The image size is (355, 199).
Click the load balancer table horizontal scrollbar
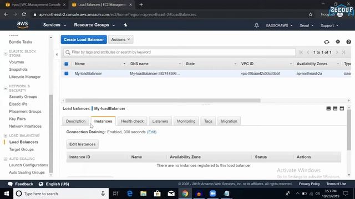(163, 101)
